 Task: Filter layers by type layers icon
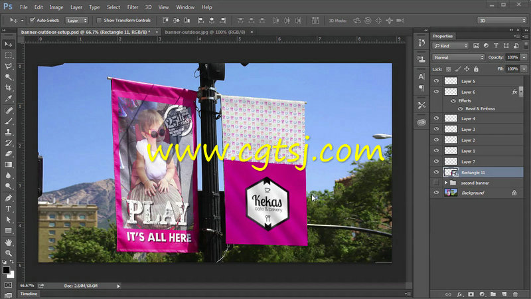[x=496, y=45]
